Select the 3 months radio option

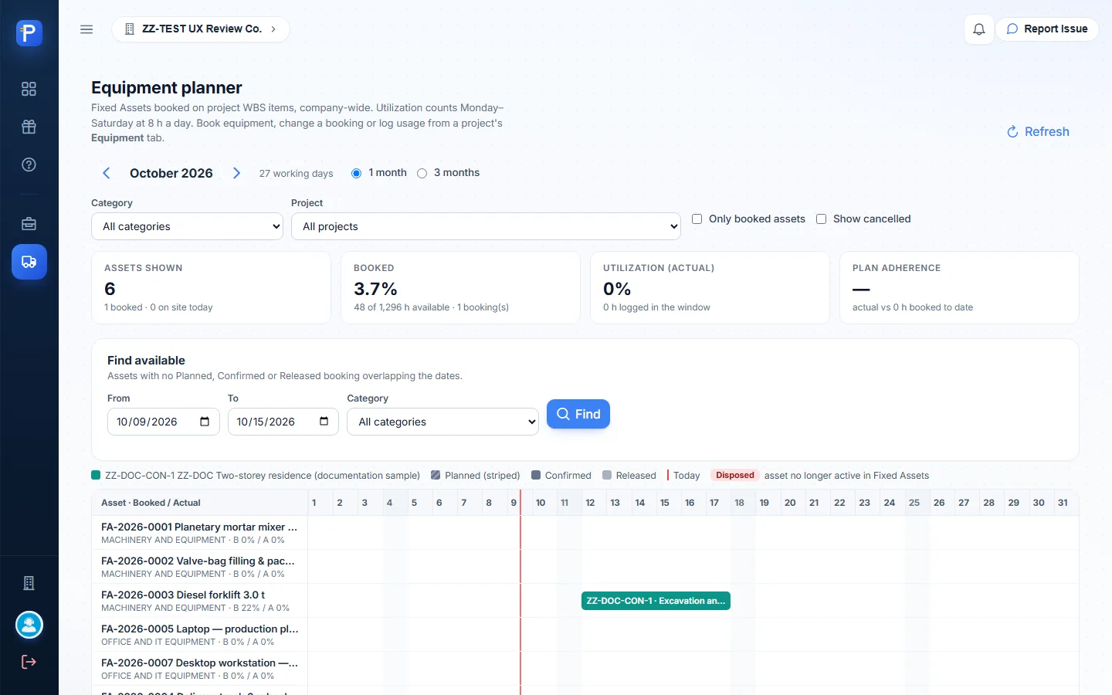pyautogui.click(x=422, y=173)
